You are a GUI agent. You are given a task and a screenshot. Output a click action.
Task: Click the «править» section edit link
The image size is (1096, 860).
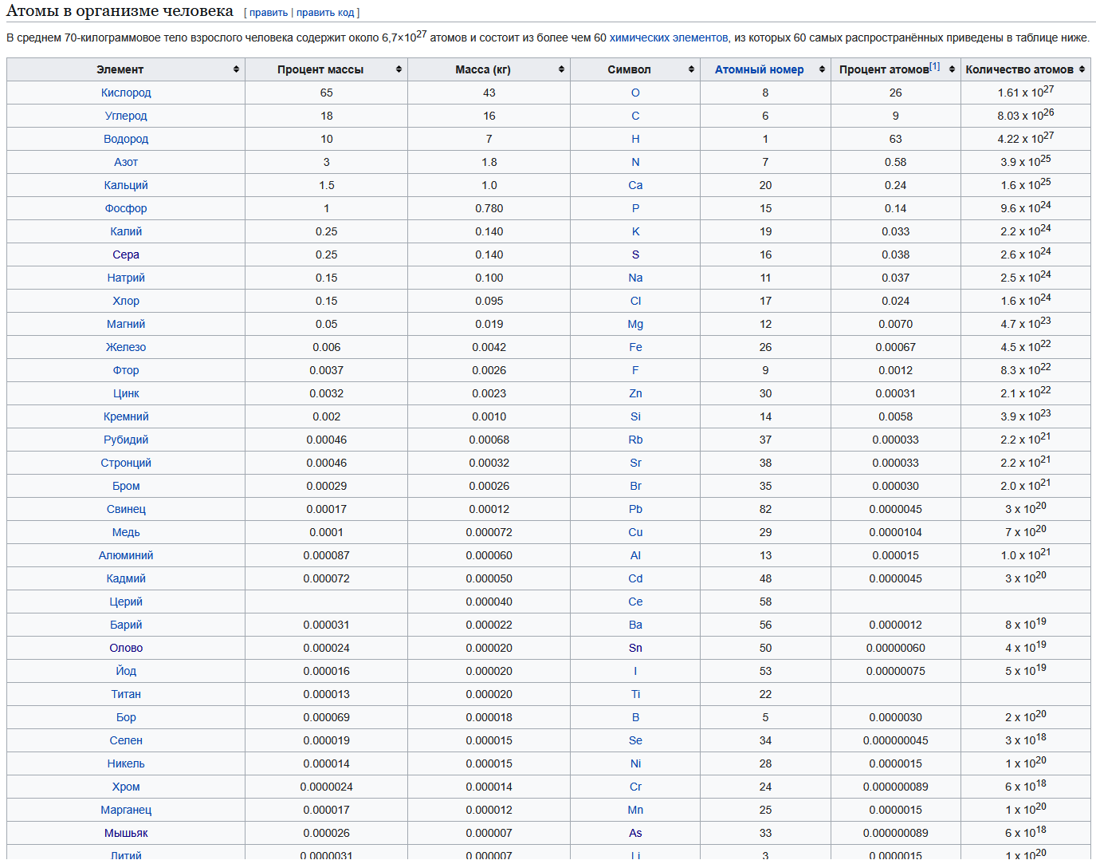pyautogui.click(x=269, y=13)
